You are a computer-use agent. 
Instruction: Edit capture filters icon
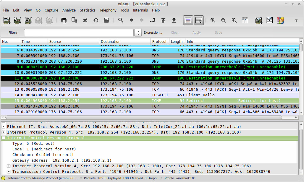click(259, 20)
